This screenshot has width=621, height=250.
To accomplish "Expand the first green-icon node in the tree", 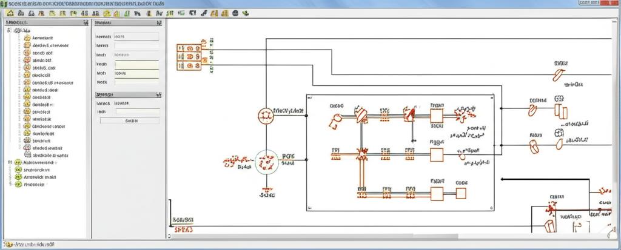I will pos(9,163).
